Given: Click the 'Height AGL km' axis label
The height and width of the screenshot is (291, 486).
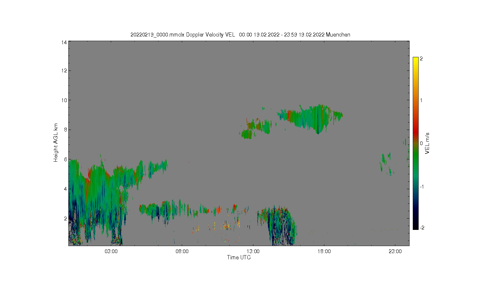Looking at the screenshot, I should click(56, 143).
